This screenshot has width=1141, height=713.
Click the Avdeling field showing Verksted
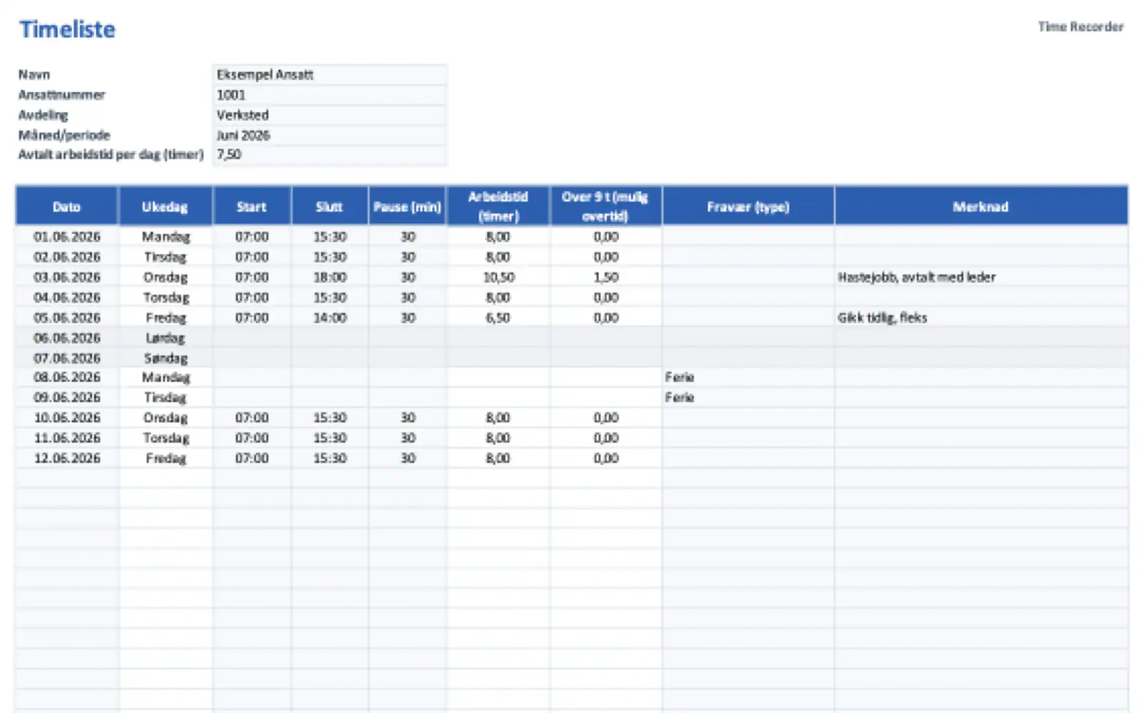click(x=330, y=115)
